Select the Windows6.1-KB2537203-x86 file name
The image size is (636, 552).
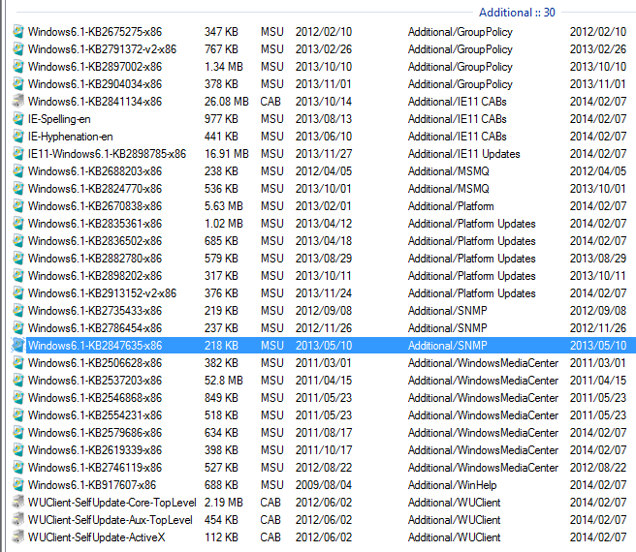[x=94, y=381]
